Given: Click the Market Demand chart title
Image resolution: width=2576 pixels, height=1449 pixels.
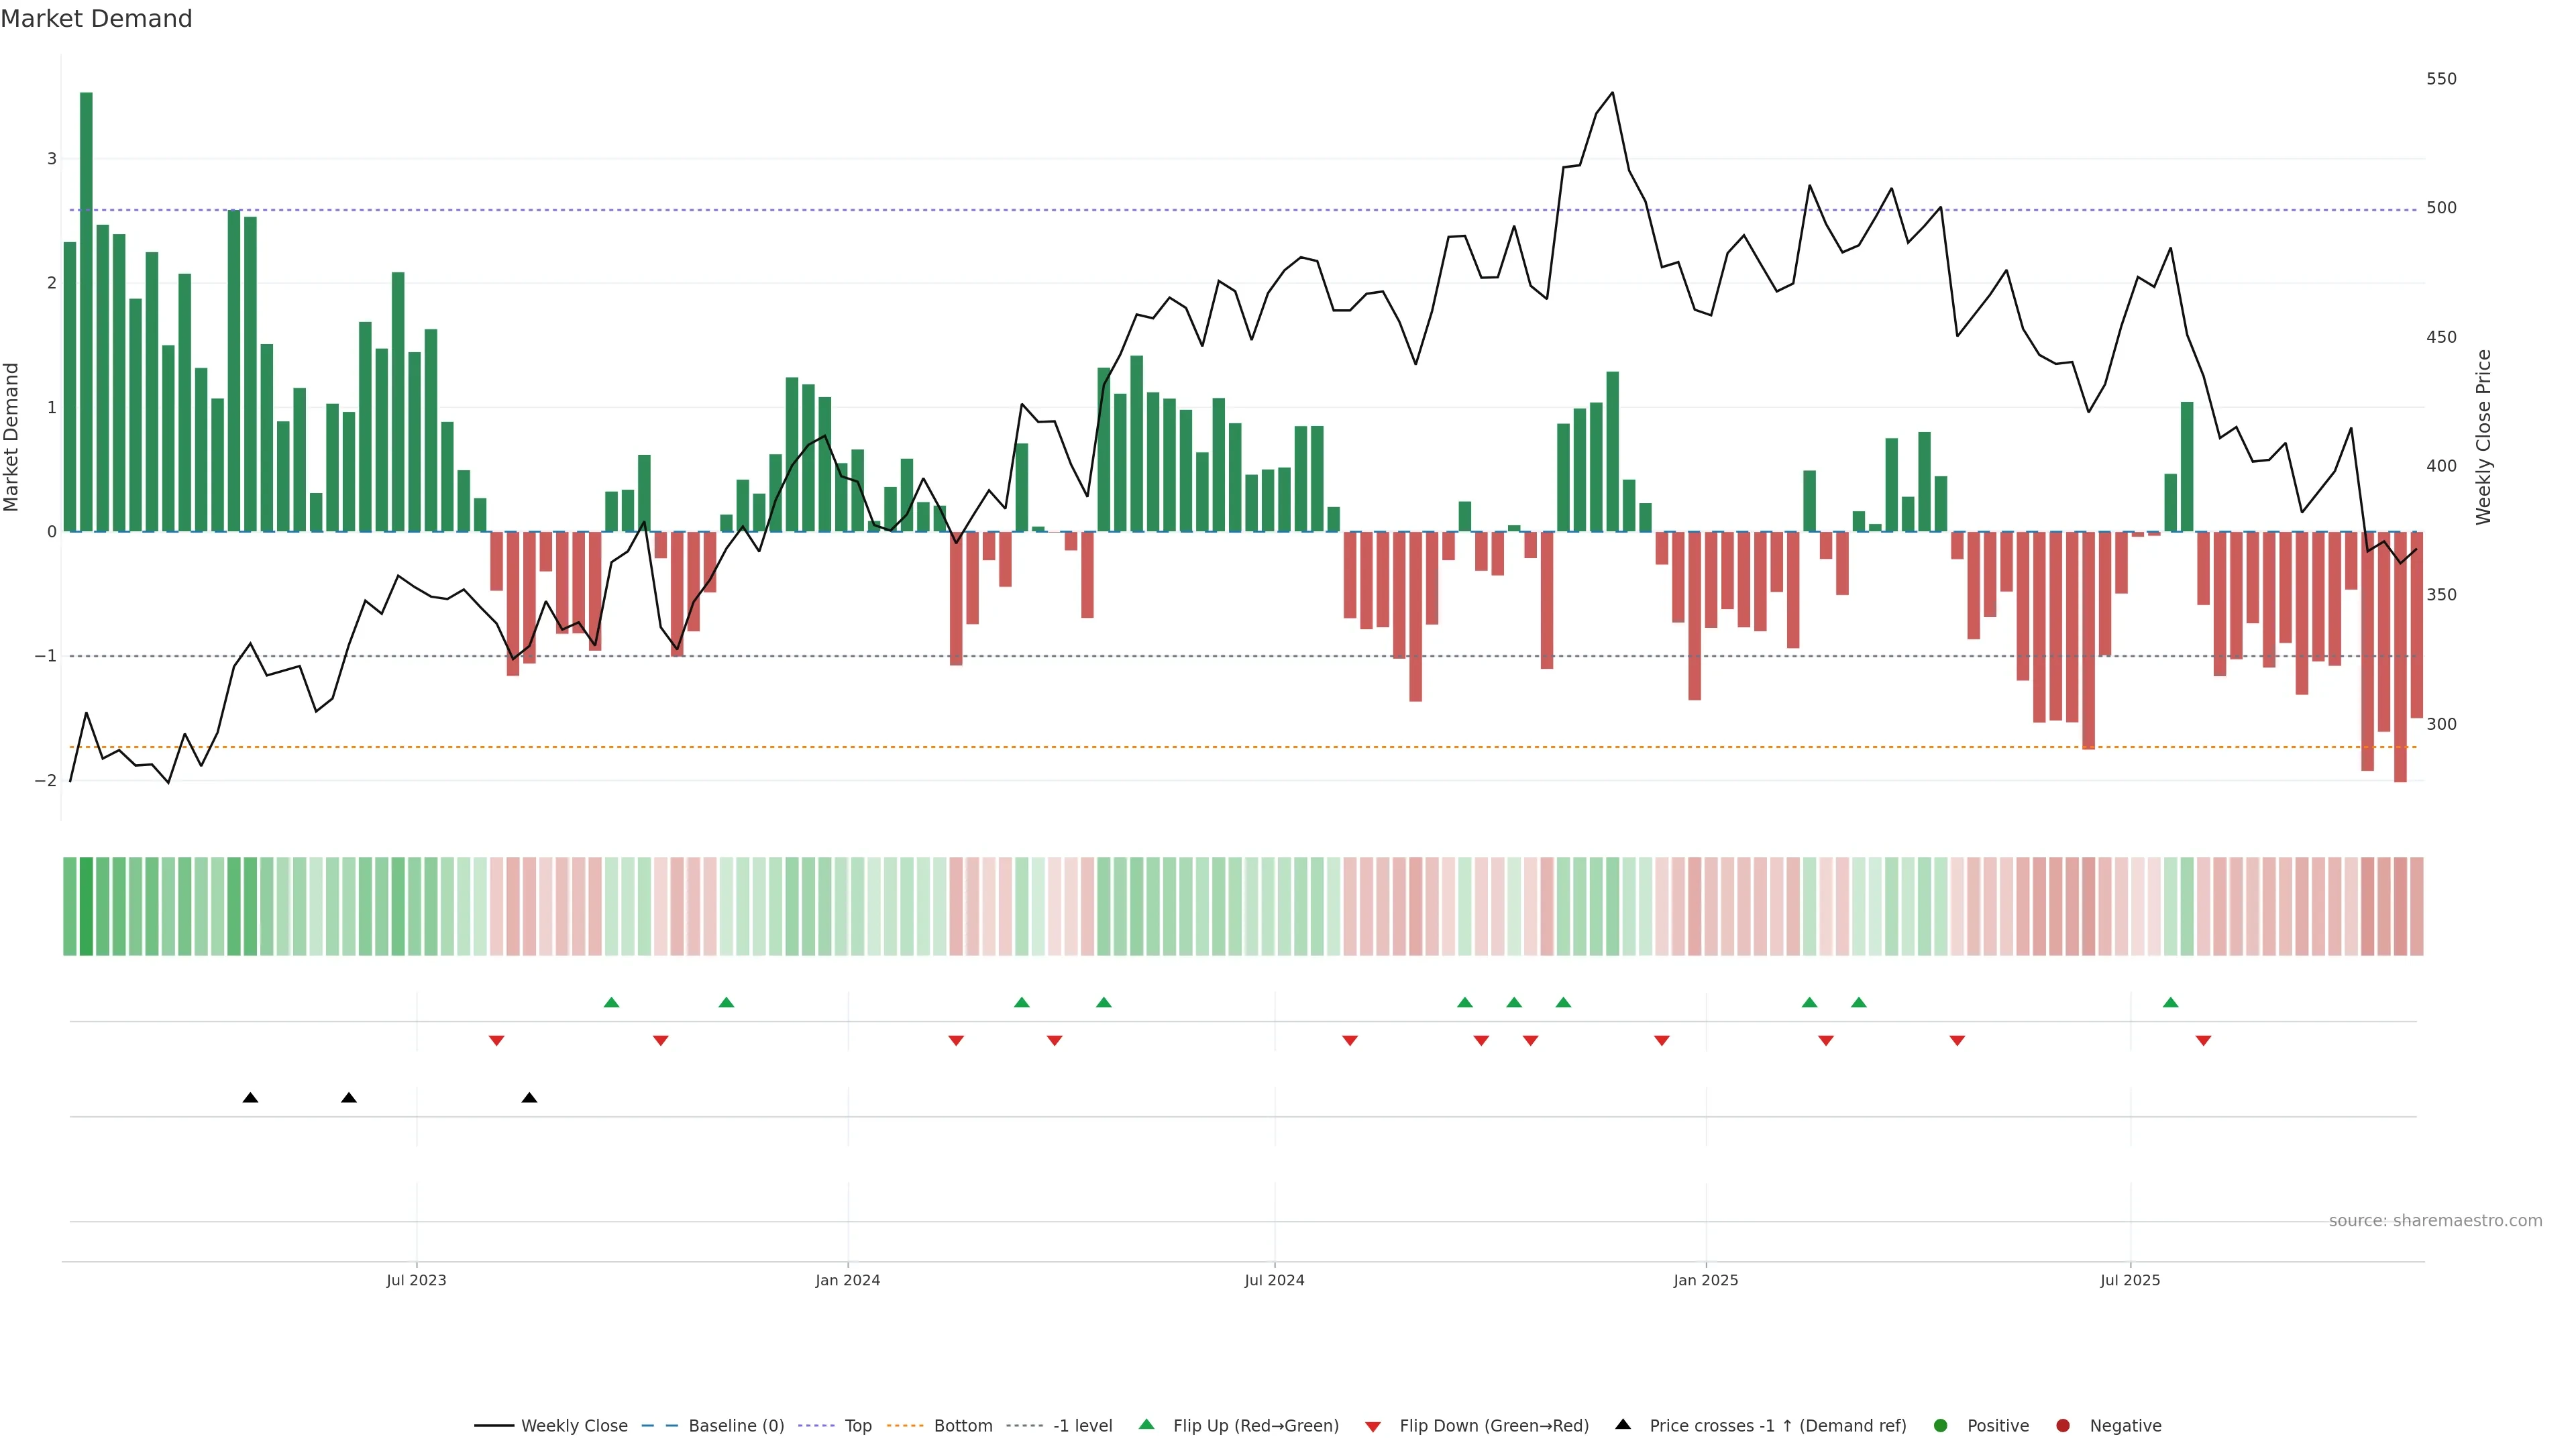Looking at the screenshot, I should click(x=96, y=19).
